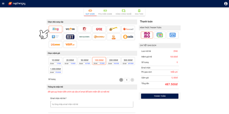Image resolution: width=229 pixels, height=114 pixels.
Task: Click the quantity number field
Action: point(127,80)
